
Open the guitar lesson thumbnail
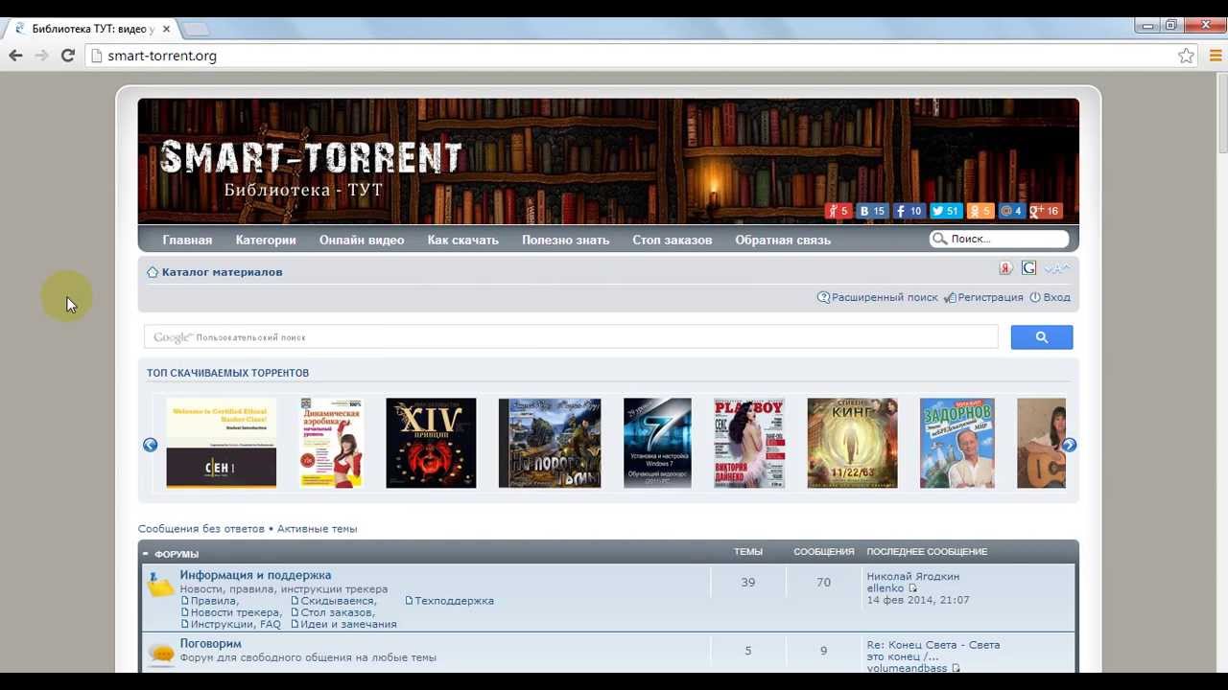(1041, 443)
